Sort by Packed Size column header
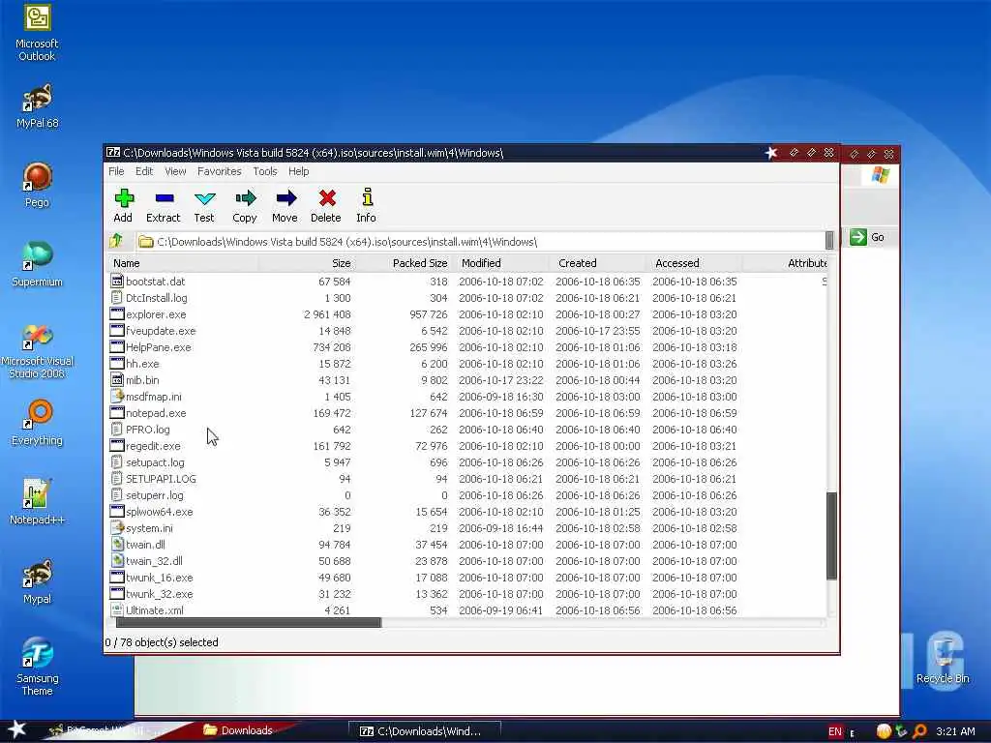Image resolution: width=991 pixels, height=743 pixels. (403, 263)
